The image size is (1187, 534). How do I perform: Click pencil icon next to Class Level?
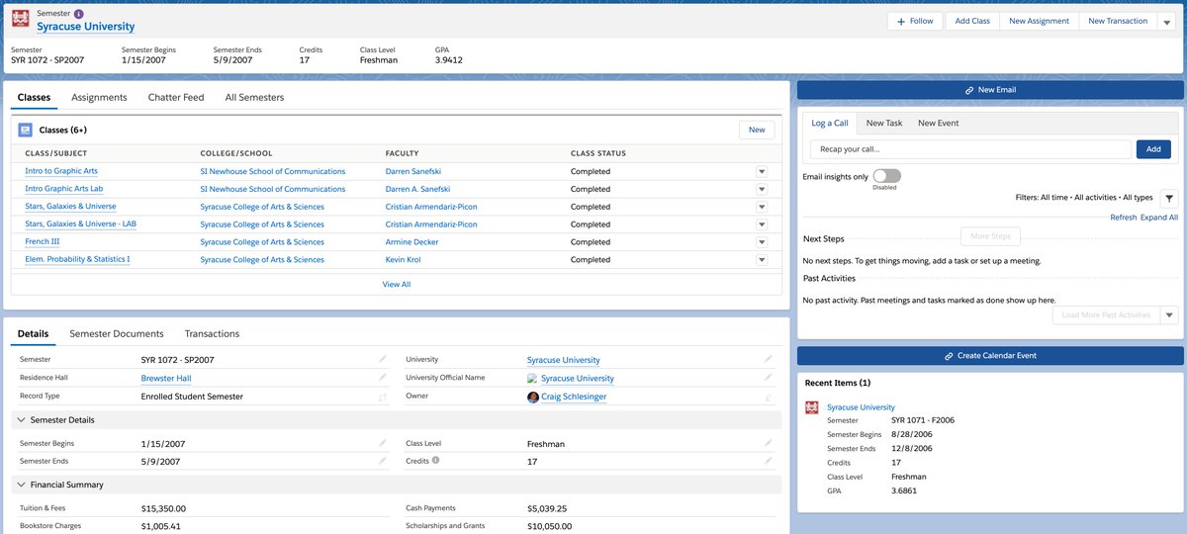[769, 444]
